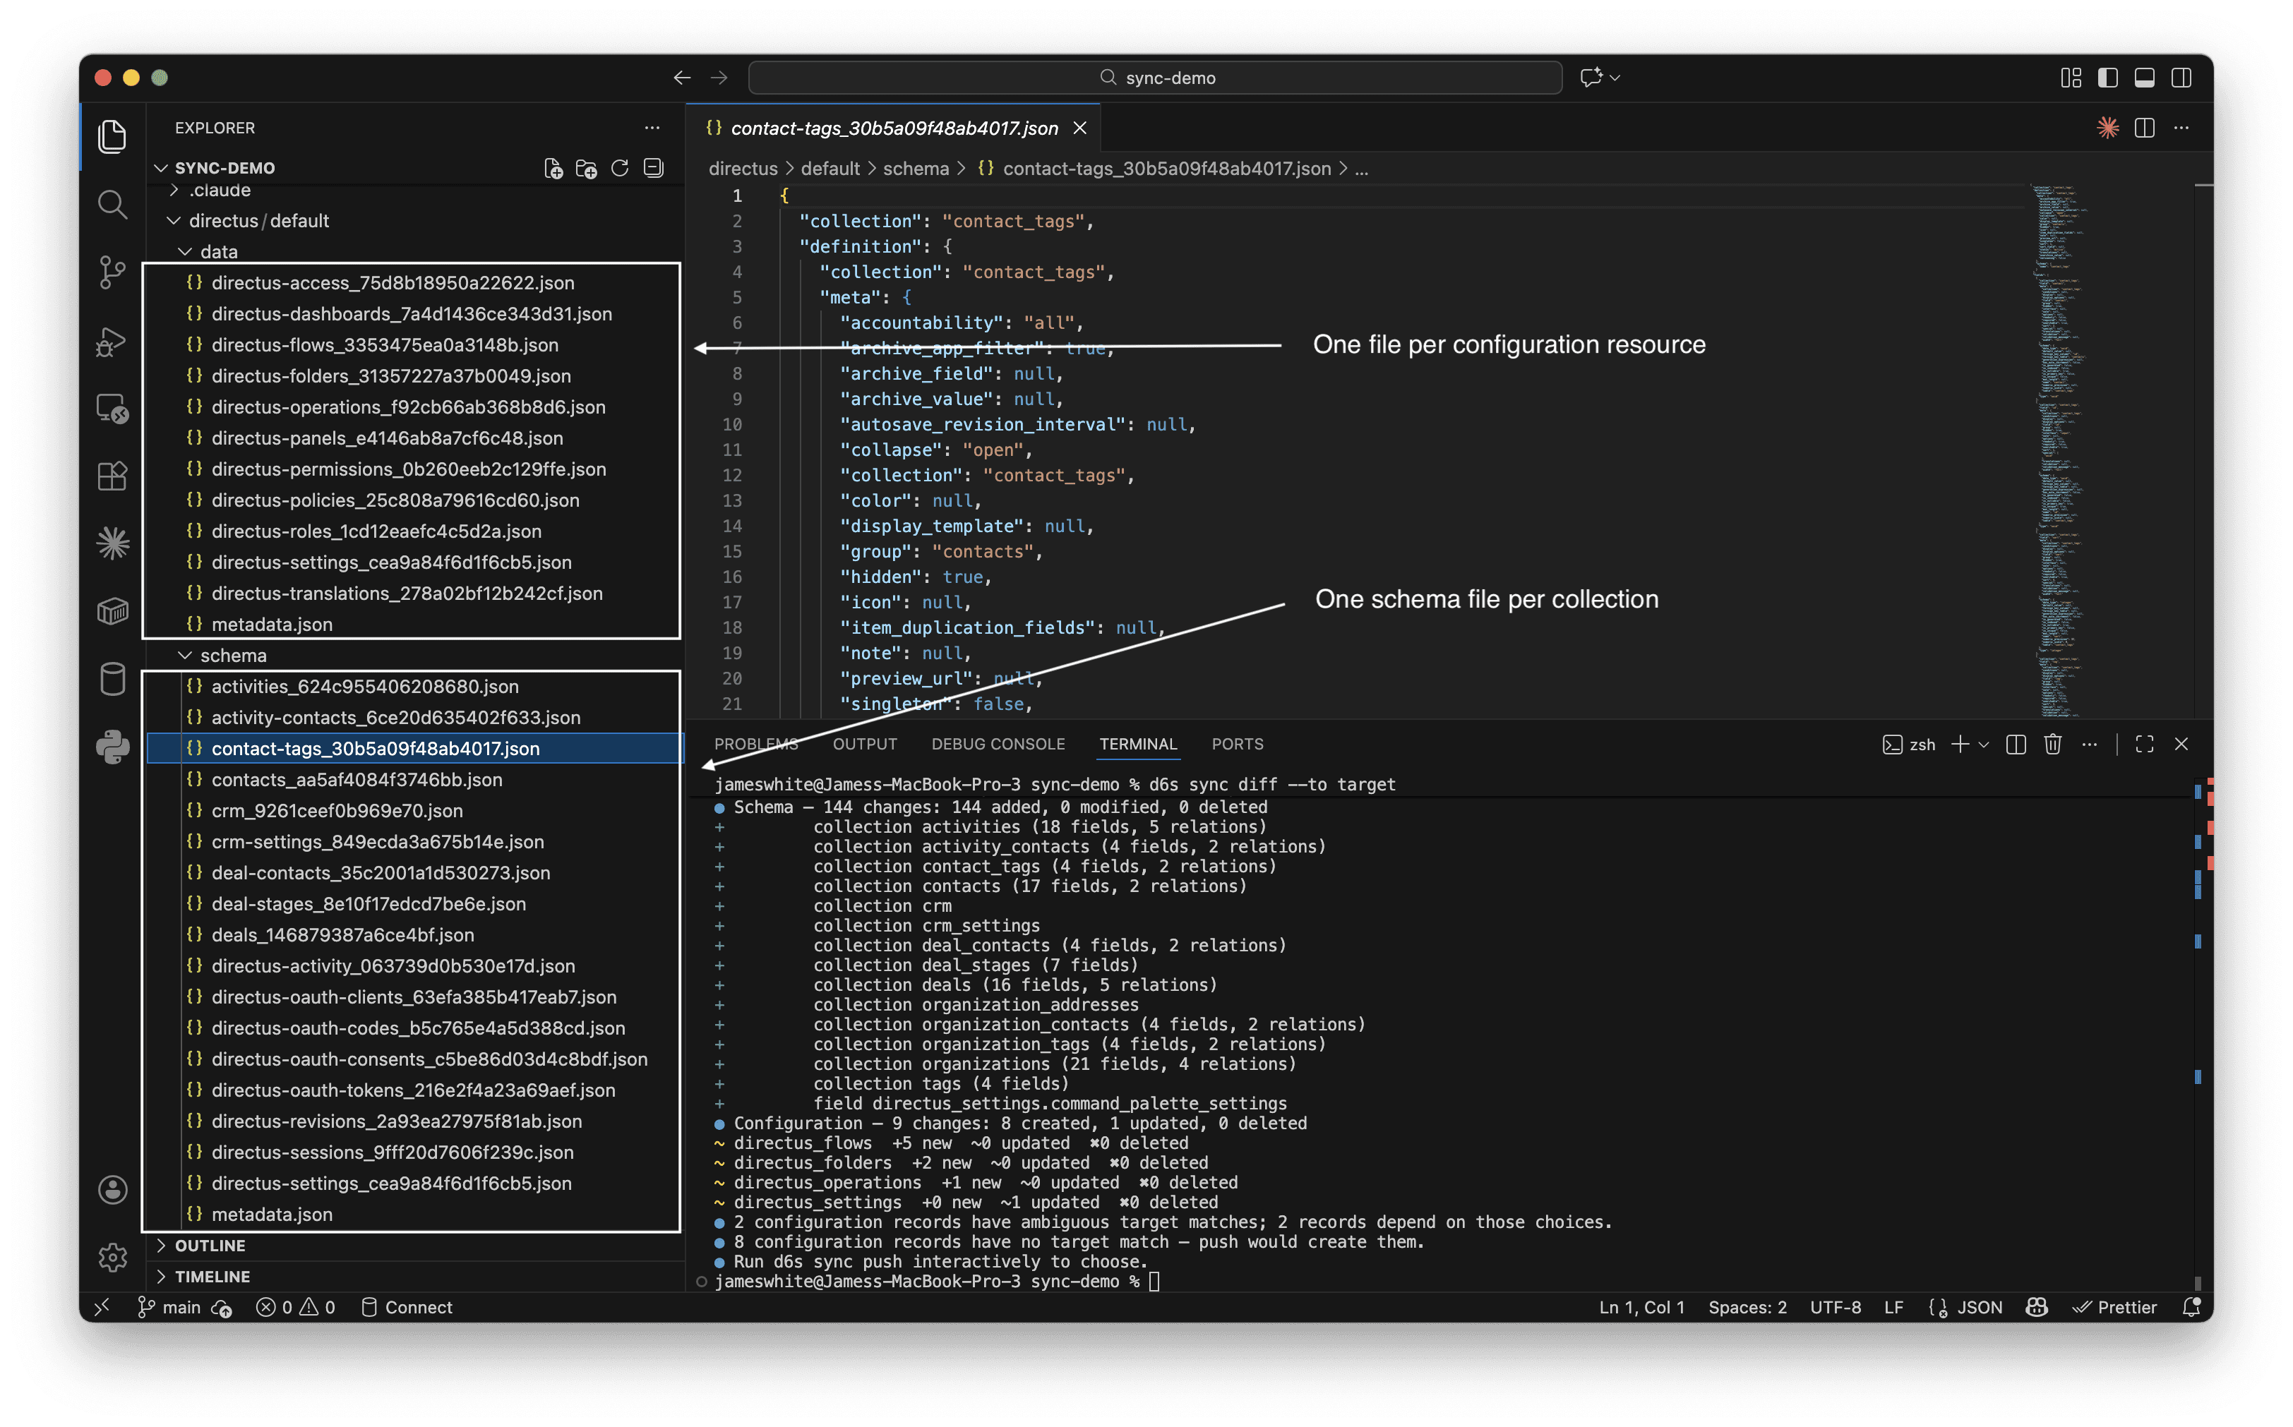Click UTF-8 encoding selector
The image size is (2293, 1427).
(1835, 1307)
